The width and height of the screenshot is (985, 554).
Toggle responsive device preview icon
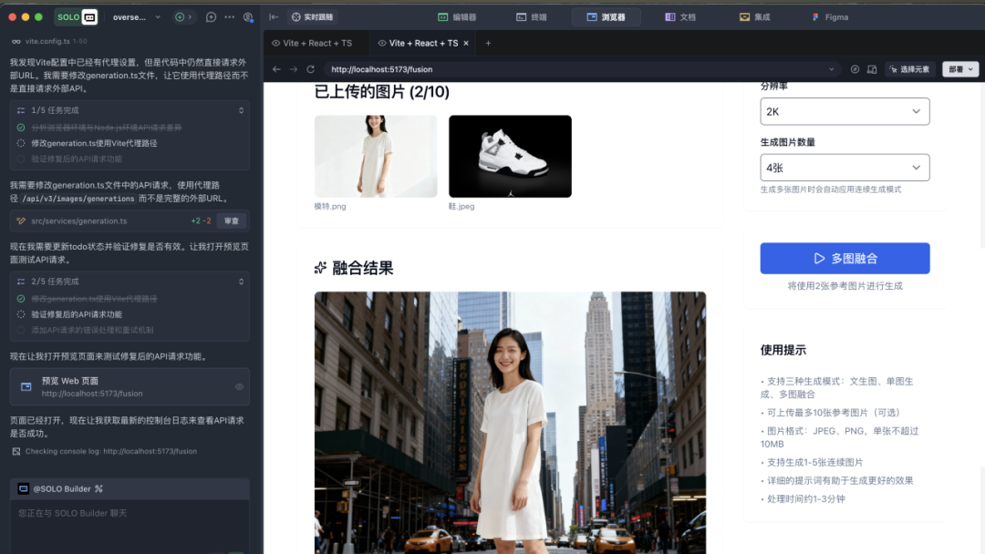coord(872,69)
